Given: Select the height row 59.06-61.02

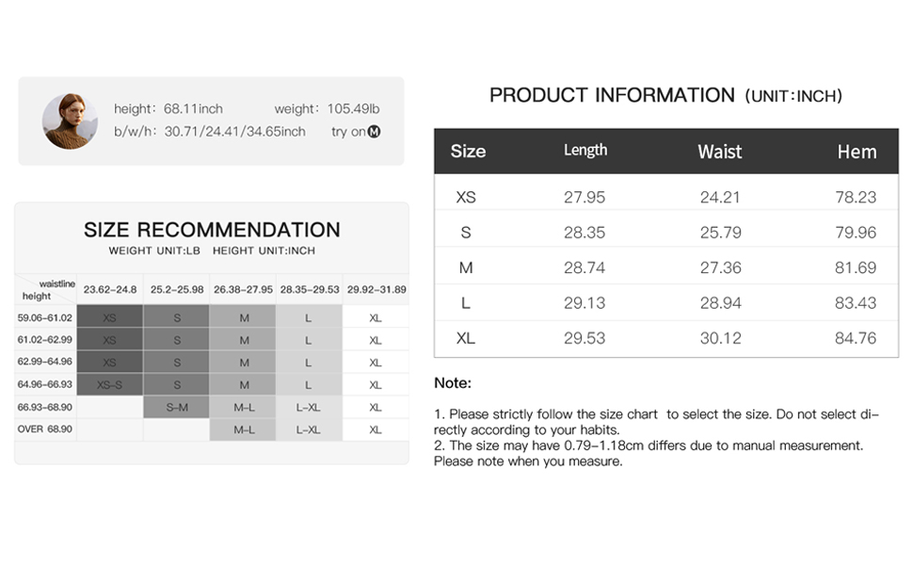Looking at the screenshot, I should pyautogui.click(x=212, y=317).
